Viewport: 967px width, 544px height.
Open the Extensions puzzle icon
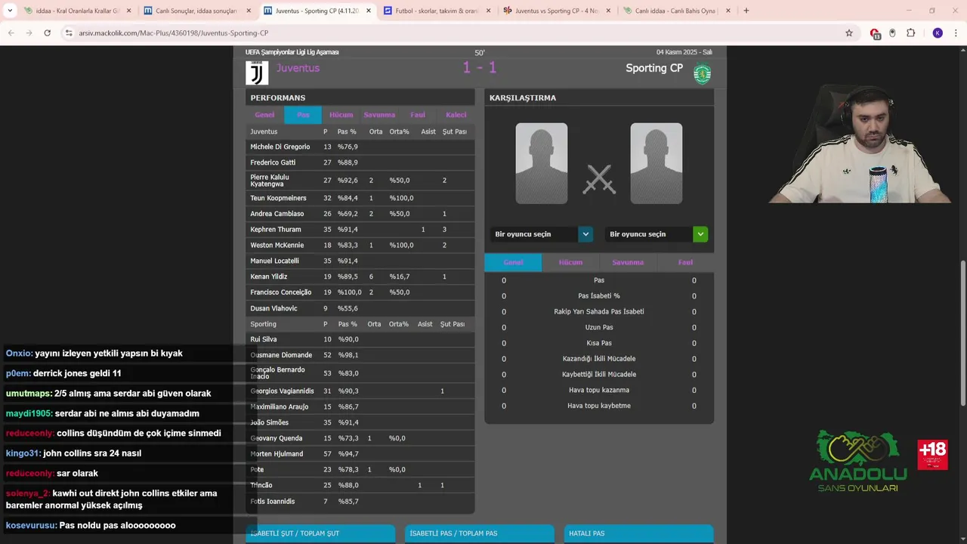910,33
